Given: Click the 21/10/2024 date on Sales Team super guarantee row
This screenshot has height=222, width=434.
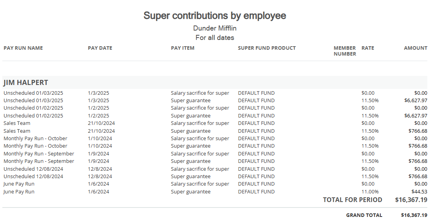Looking at the screenshot, I should (101, 131).
